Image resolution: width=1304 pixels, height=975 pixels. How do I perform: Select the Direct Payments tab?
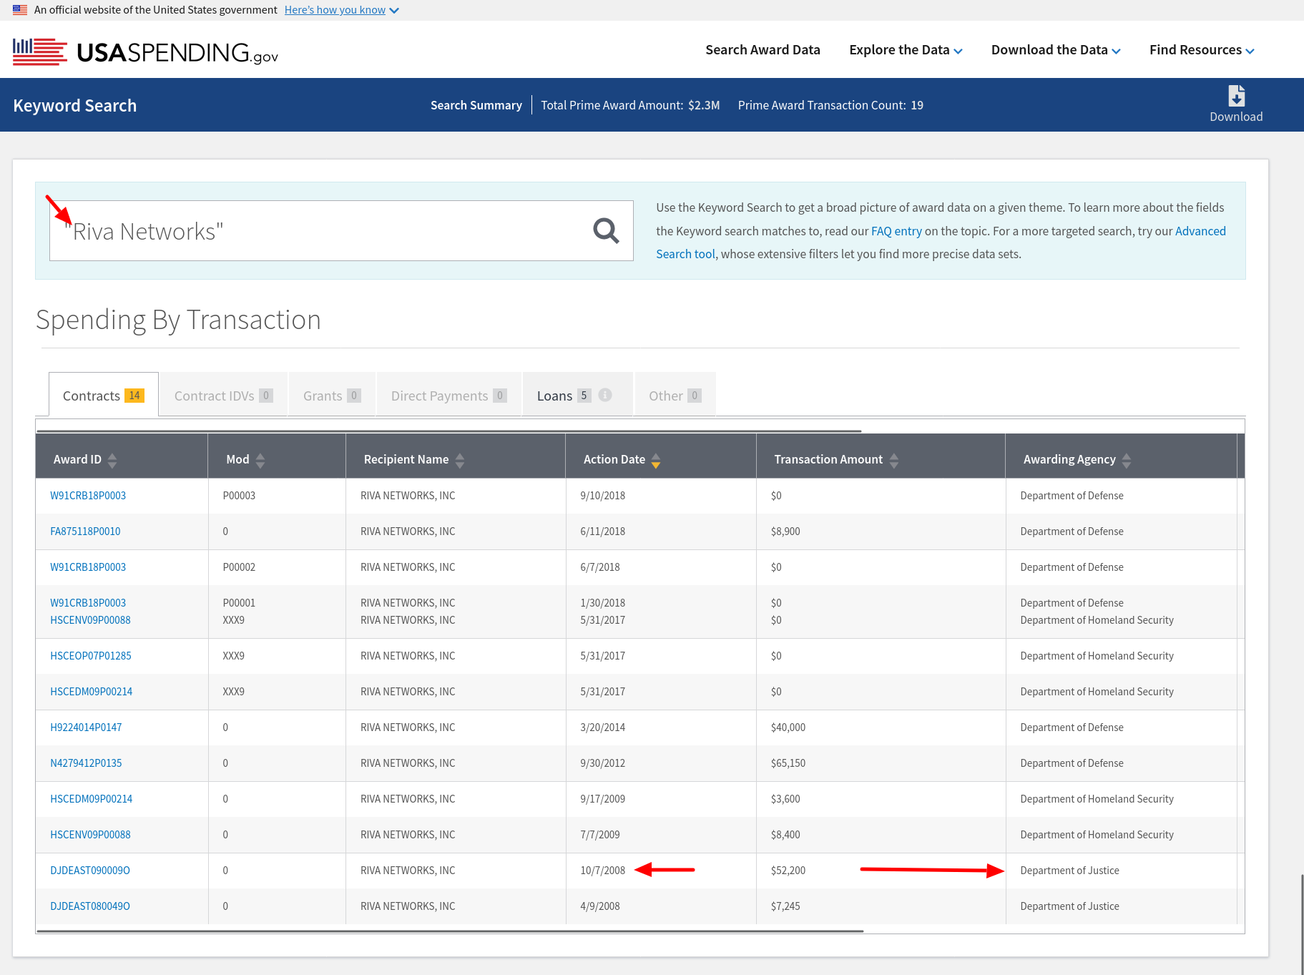(x=449, y=395)
